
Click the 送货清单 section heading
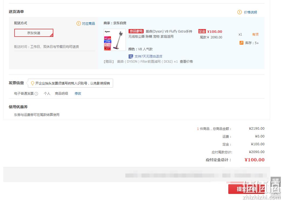coord(16,12)
